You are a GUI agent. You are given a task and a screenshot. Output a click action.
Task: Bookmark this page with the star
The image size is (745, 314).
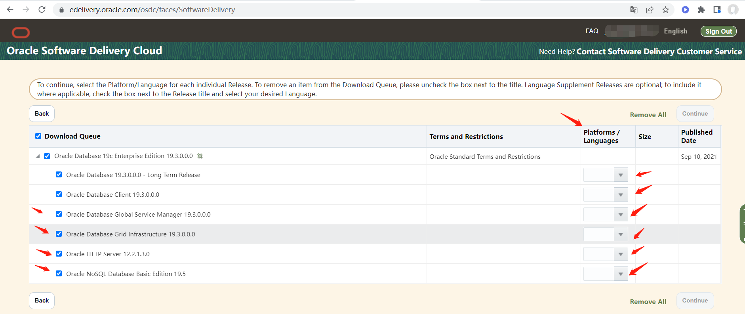point(665,10)
